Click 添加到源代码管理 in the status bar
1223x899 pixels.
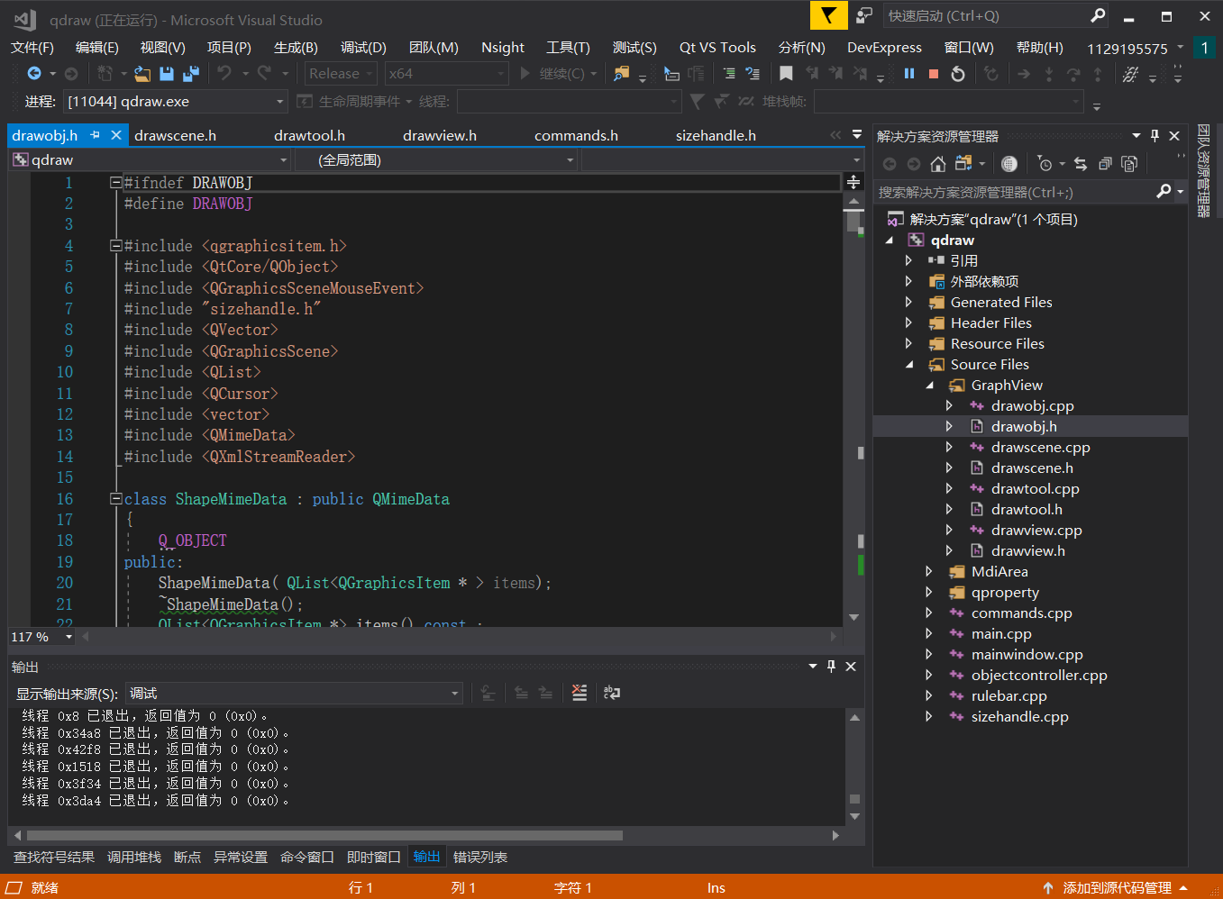point(1117,888)
